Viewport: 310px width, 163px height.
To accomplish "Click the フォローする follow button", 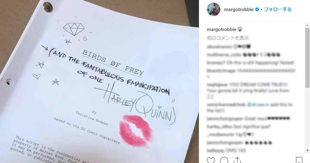I will click(x=278, y=9).
